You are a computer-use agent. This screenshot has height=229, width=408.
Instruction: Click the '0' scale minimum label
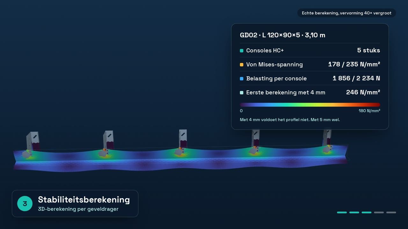(x=241, y=111)
